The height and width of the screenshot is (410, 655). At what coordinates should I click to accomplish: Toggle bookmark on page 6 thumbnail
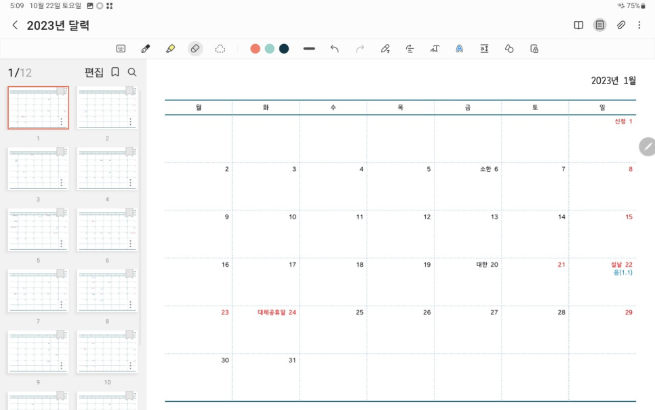pyautogui.click(x=130, y=212)
